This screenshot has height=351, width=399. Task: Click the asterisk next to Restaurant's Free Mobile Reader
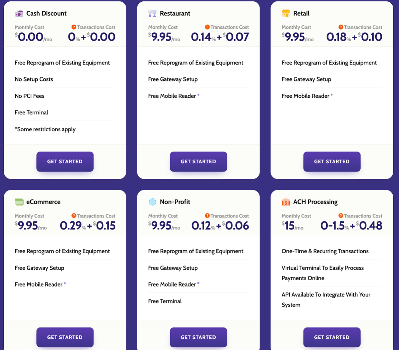point(199,95)
